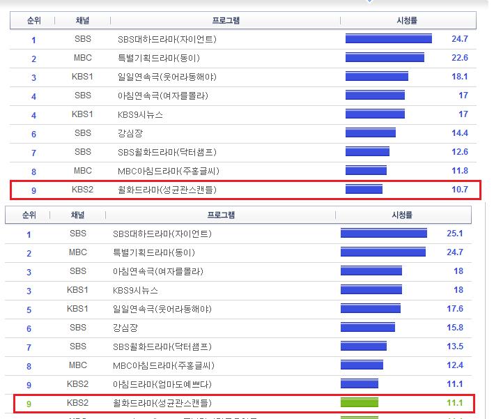Image resolution: width=494 pixels, height=419 pixels.
Task: Click MBC아침드라마(주홍글씨) in the 11.8 row
Action: point(168,172)
